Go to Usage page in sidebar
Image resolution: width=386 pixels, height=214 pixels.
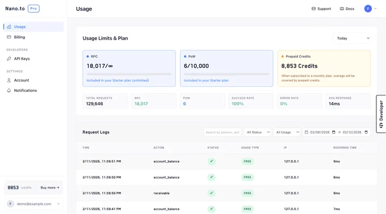coord(33,27)
